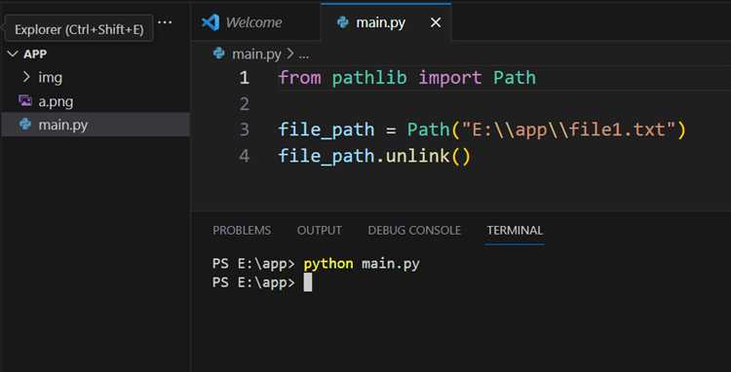
Task: Open the OUTPUT panel tab
Action: [x=320, y=231]
